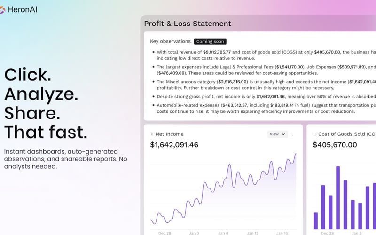Click the Cost of Goods Sold drag handle

(x=314, y=134)
